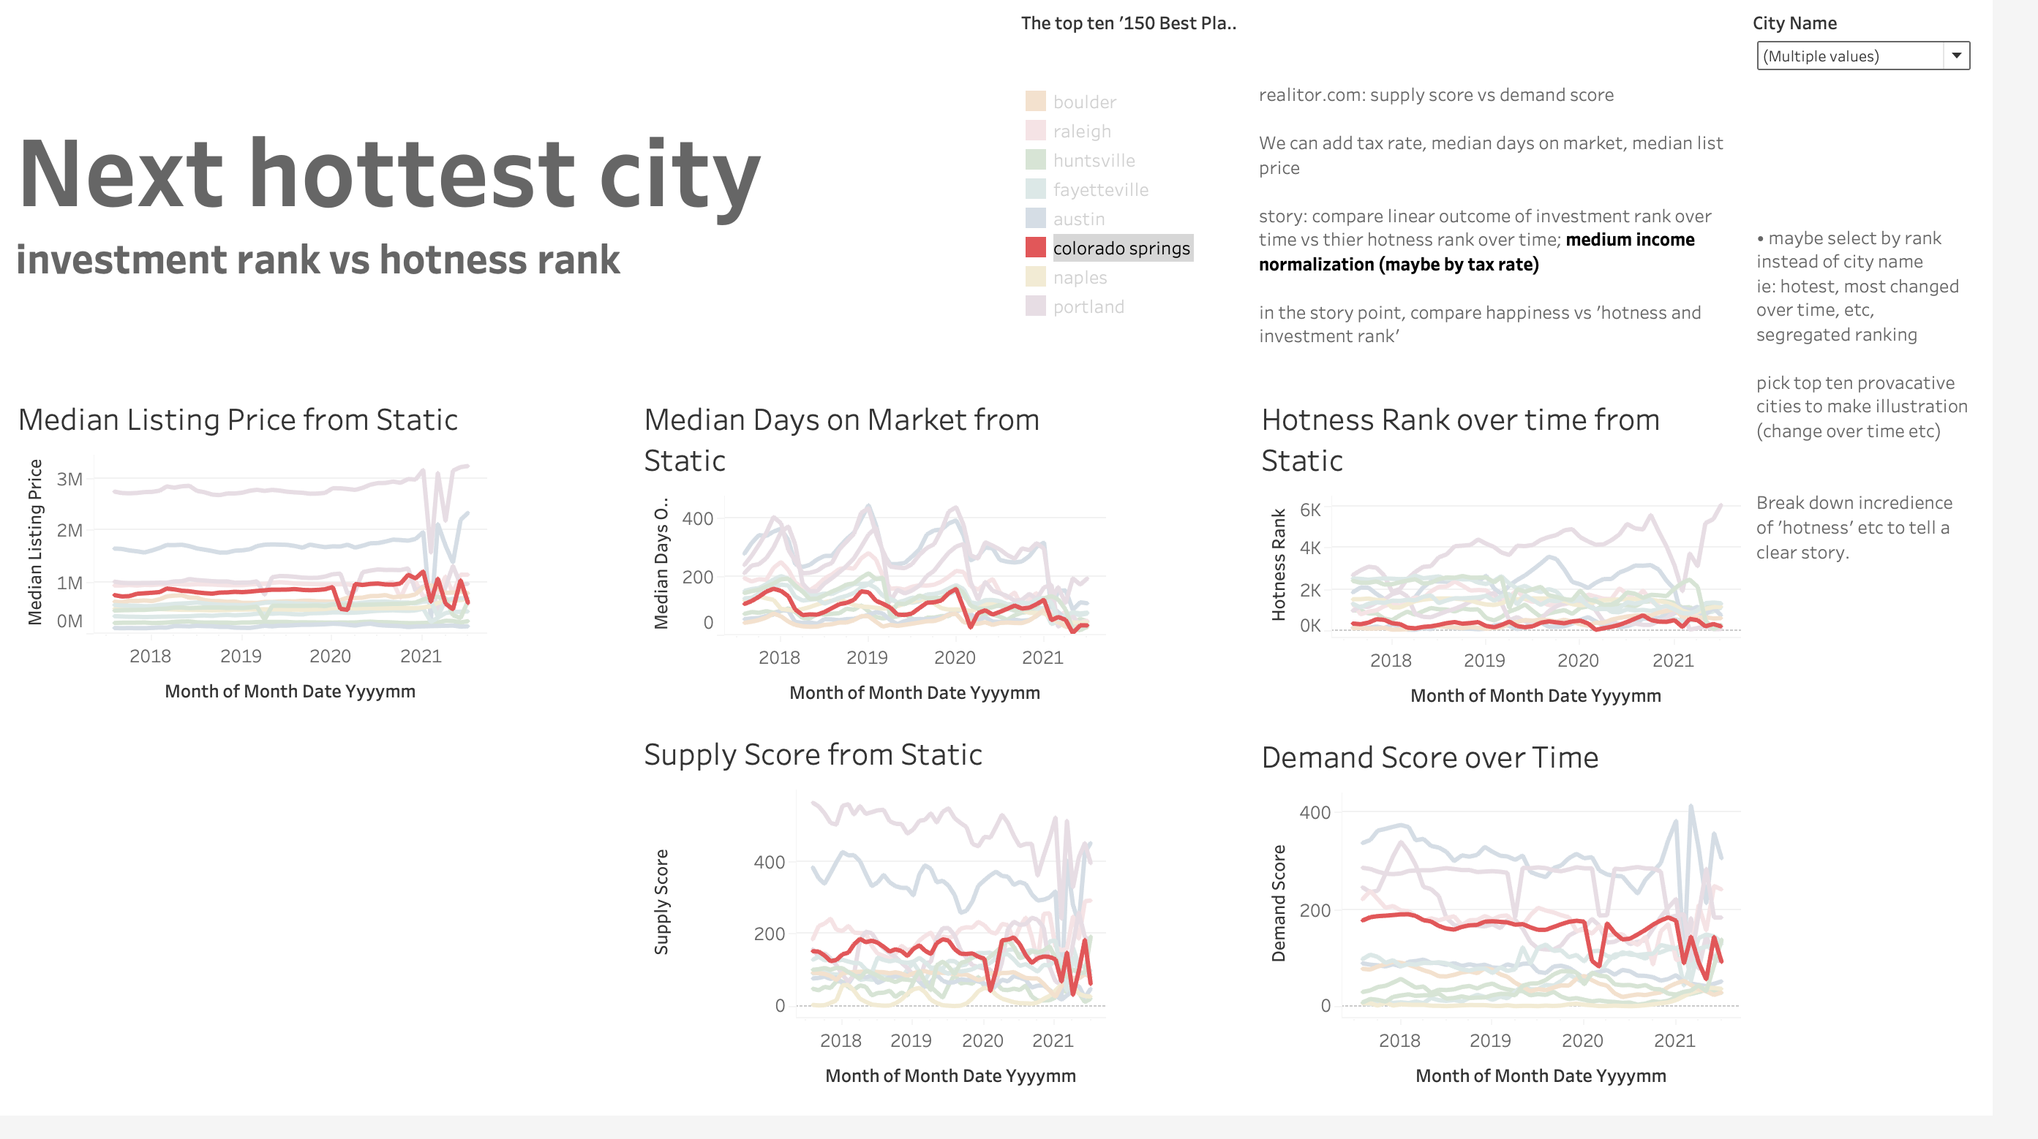Select the huntsville legend label
The image size is (2038, 1139).
coord(1094,160)
